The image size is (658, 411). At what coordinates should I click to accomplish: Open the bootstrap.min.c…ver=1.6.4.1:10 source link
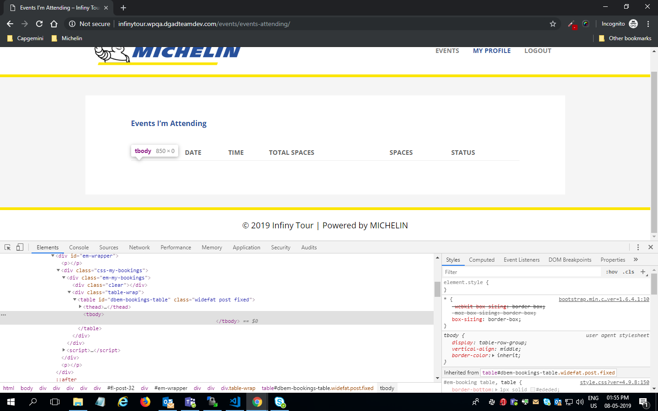604,299
